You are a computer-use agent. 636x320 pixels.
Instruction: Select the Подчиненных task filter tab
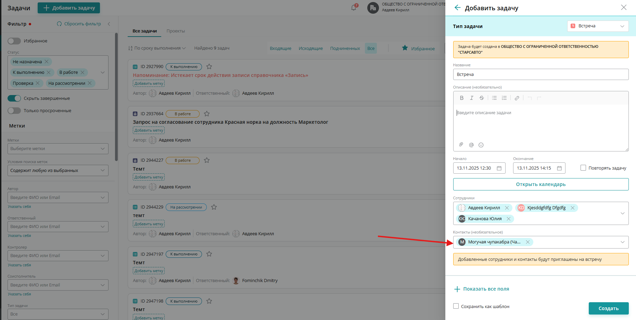coord(345,49)
